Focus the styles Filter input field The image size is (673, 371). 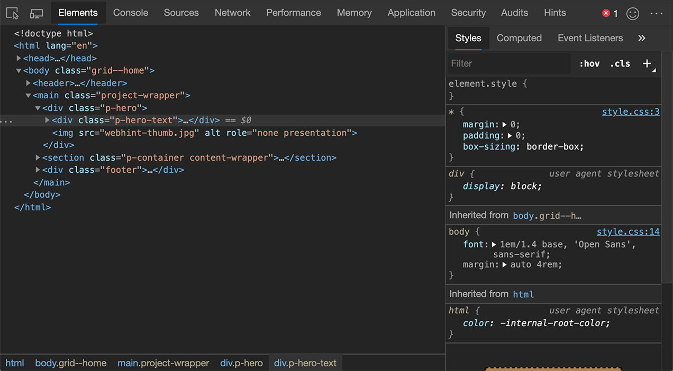(x=509, y=63)
